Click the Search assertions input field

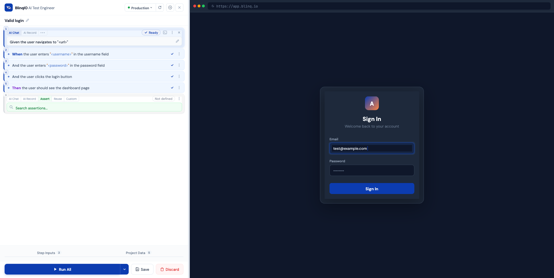pos(58,108)
